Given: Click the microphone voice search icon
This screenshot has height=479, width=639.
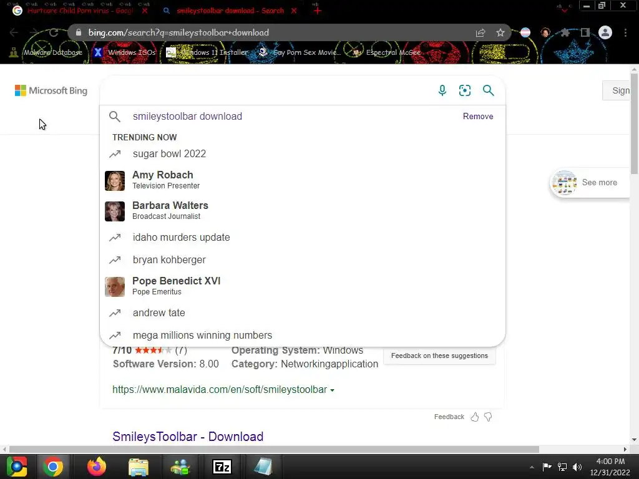Looking at the screenshot, I should tap(442, 90).
